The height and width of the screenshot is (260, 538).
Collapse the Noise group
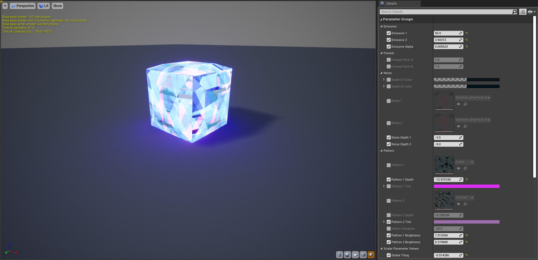pos(381,73)
